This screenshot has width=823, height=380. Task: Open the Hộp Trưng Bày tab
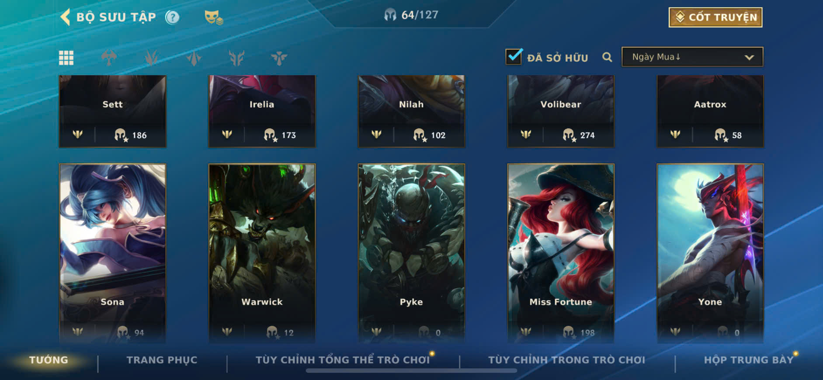[748, 360]
